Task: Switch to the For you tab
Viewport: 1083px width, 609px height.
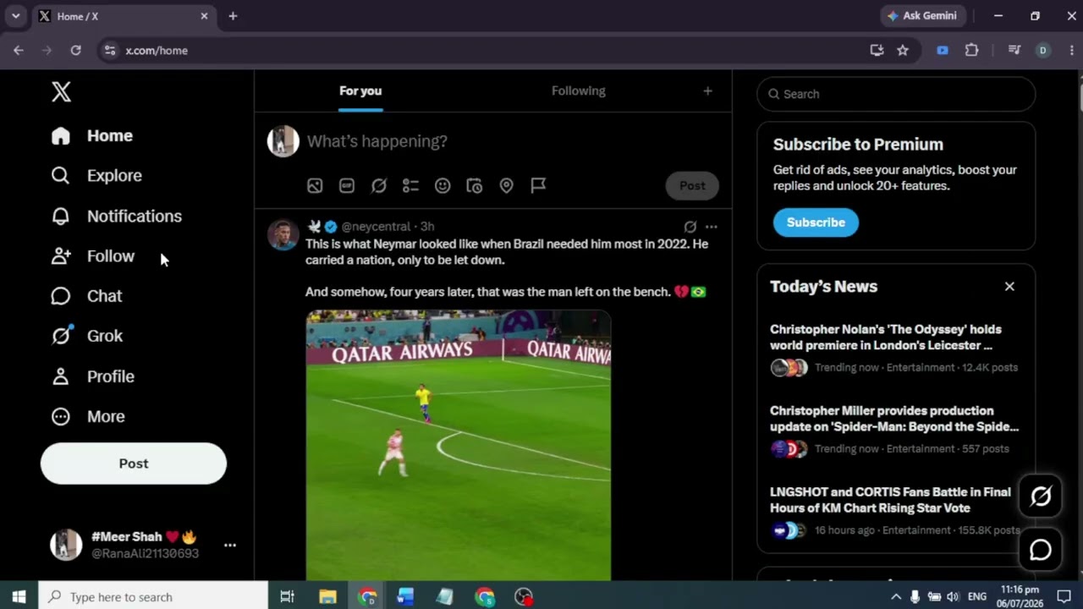Action: pos(360,91)
